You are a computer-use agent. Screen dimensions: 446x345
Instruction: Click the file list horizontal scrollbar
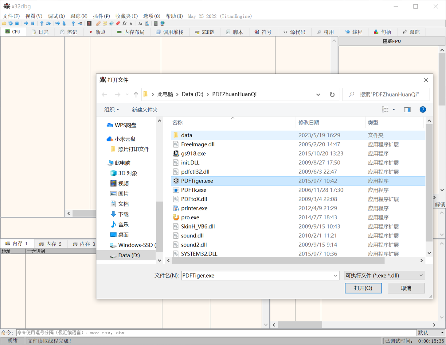coord(278,260)
